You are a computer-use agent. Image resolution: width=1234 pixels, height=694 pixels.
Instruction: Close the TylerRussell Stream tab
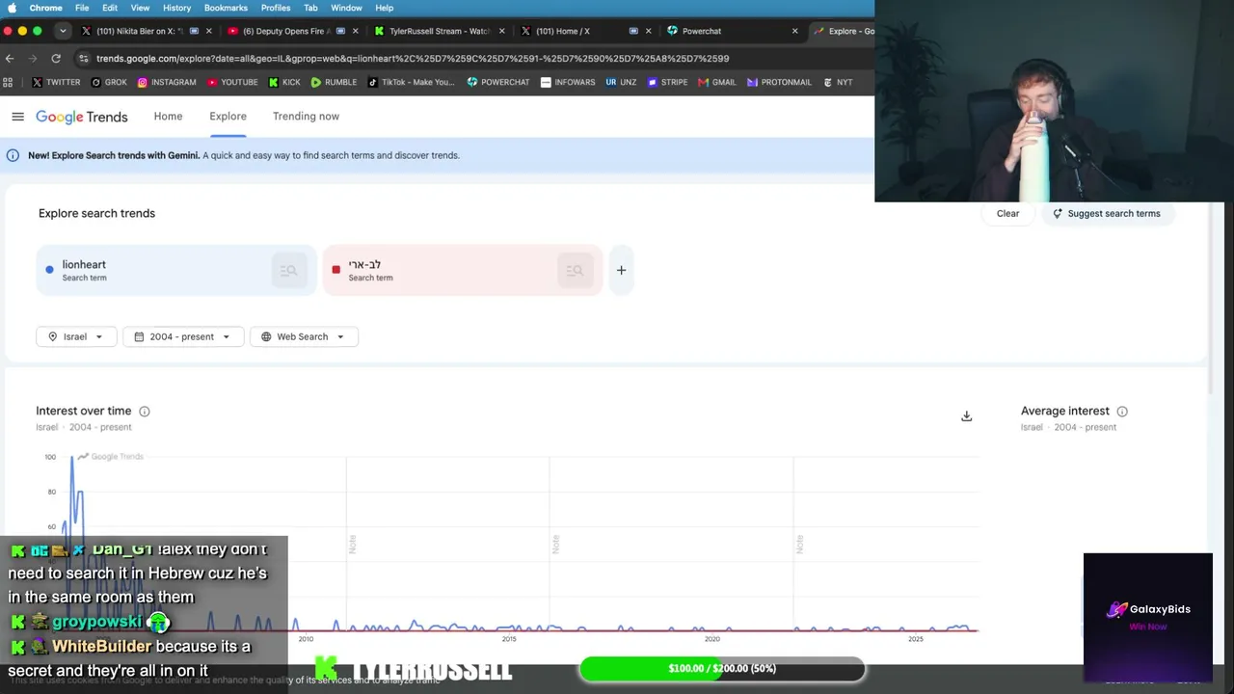coord(501,31)
